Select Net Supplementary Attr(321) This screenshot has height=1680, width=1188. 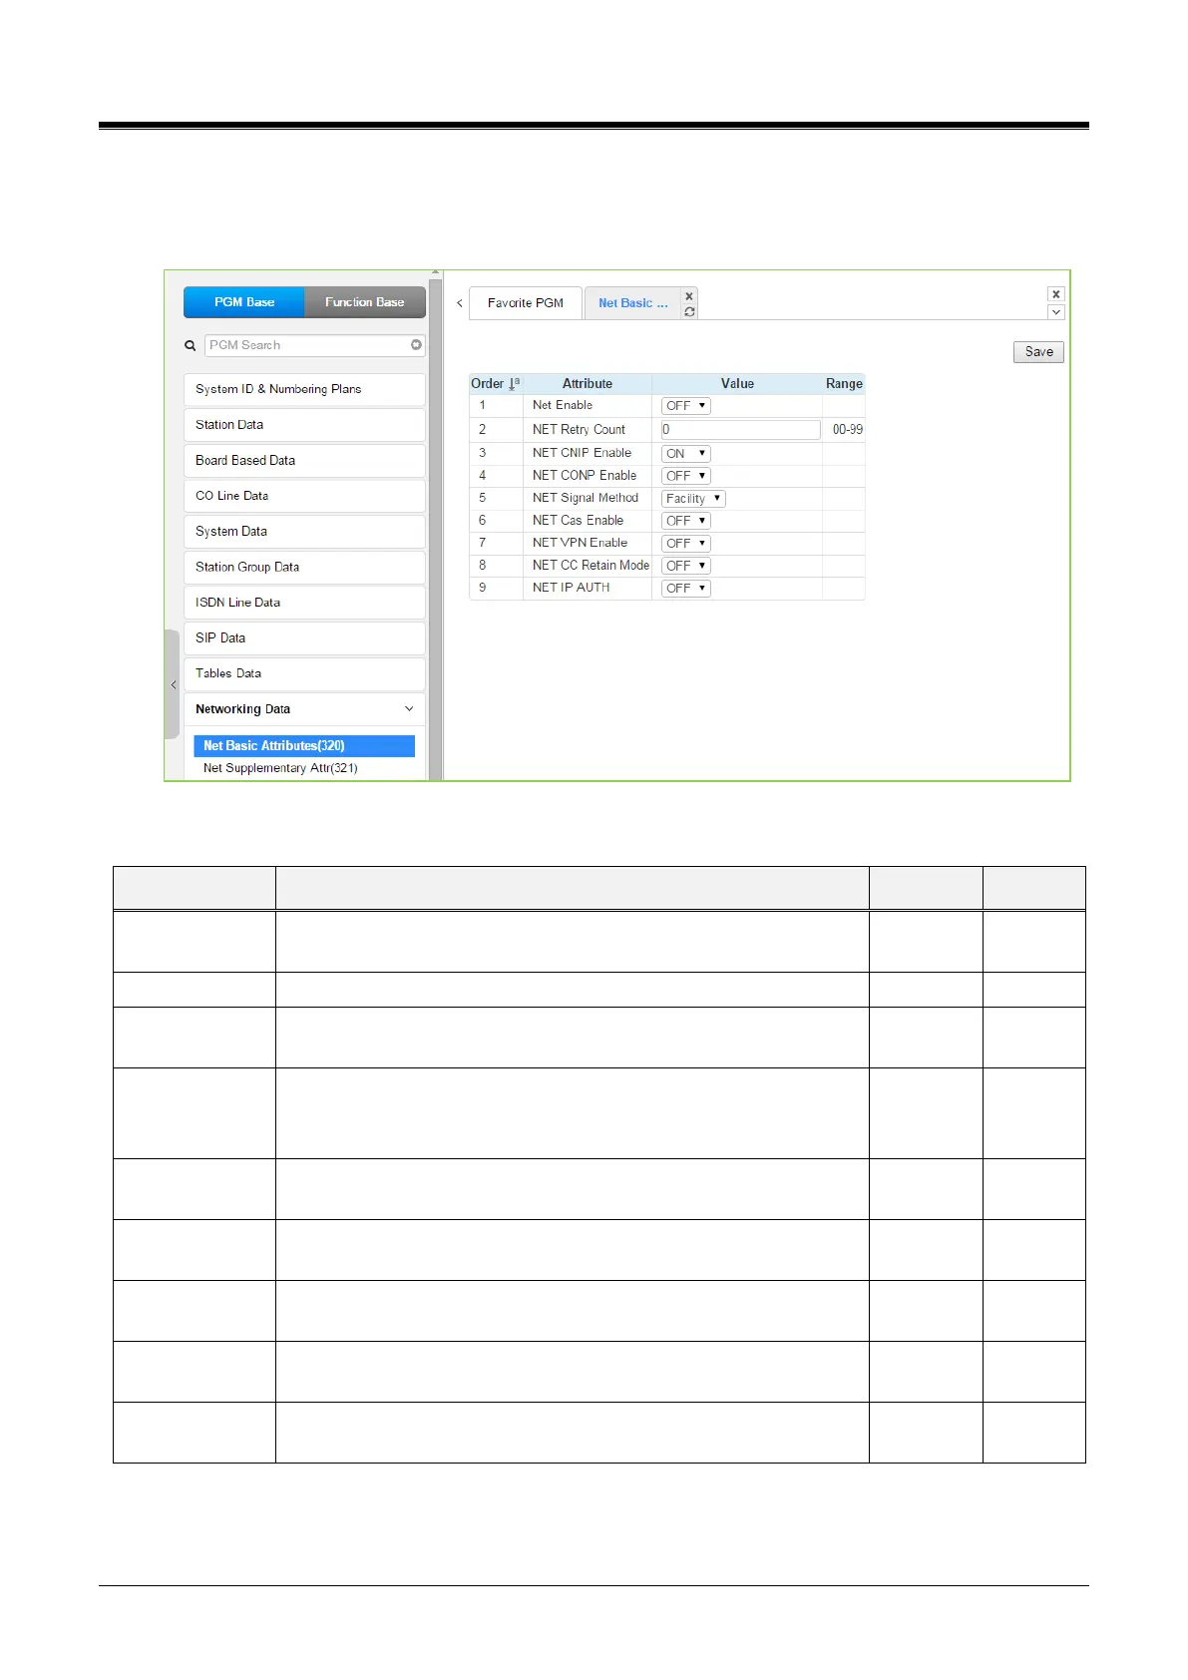click(x=280, y=768)
